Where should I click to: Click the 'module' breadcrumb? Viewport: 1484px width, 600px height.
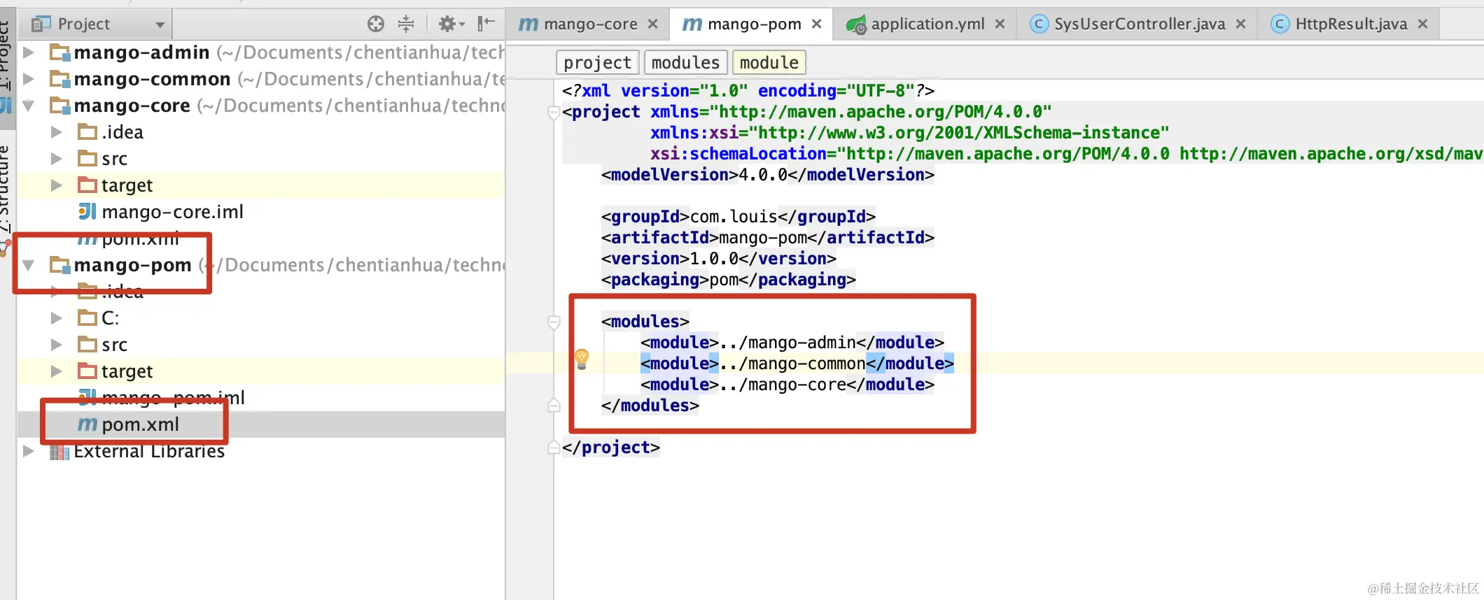[769, 63]
